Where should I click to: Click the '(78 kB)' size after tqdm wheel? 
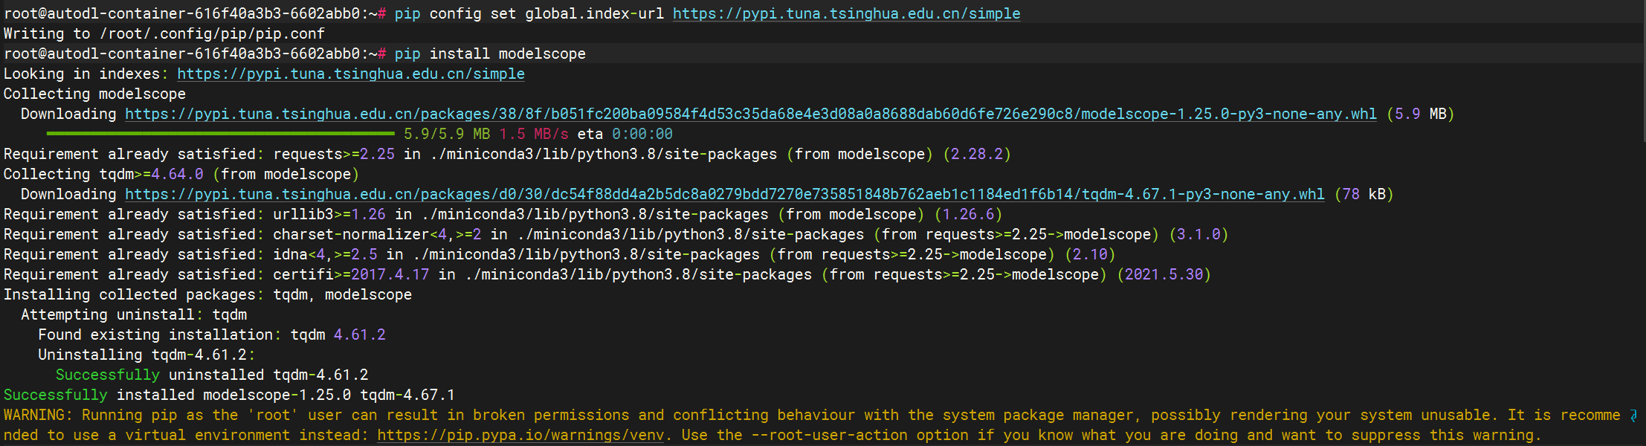click(x=1363, y=194)
